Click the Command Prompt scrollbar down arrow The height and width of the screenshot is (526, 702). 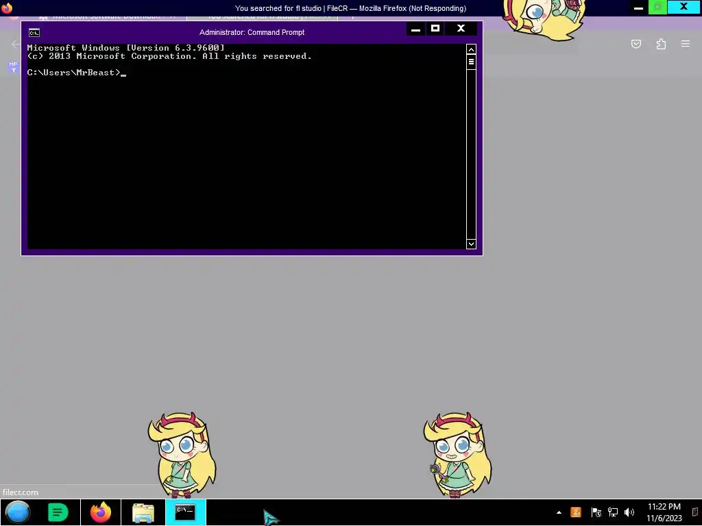coord(471,244)
